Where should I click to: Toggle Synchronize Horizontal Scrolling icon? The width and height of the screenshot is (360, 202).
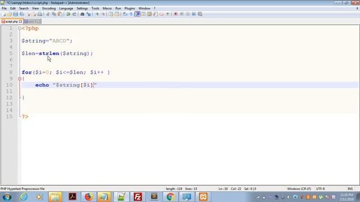(117, 14)
